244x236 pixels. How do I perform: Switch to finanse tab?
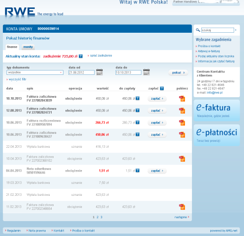pyautogui.click(x=12, y=47)
